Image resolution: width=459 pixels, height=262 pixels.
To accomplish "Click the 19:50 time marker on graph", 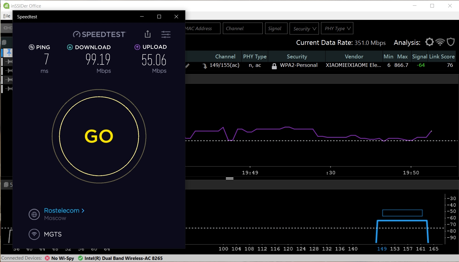I will tap(411, 173).
